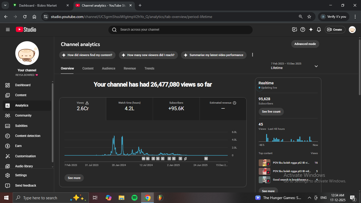361x203 pixels.
Task: Click the notifications bell icon
Action: [319, 30]
